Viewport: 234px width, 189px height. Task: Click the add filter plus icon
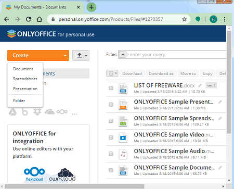[123, 55]
